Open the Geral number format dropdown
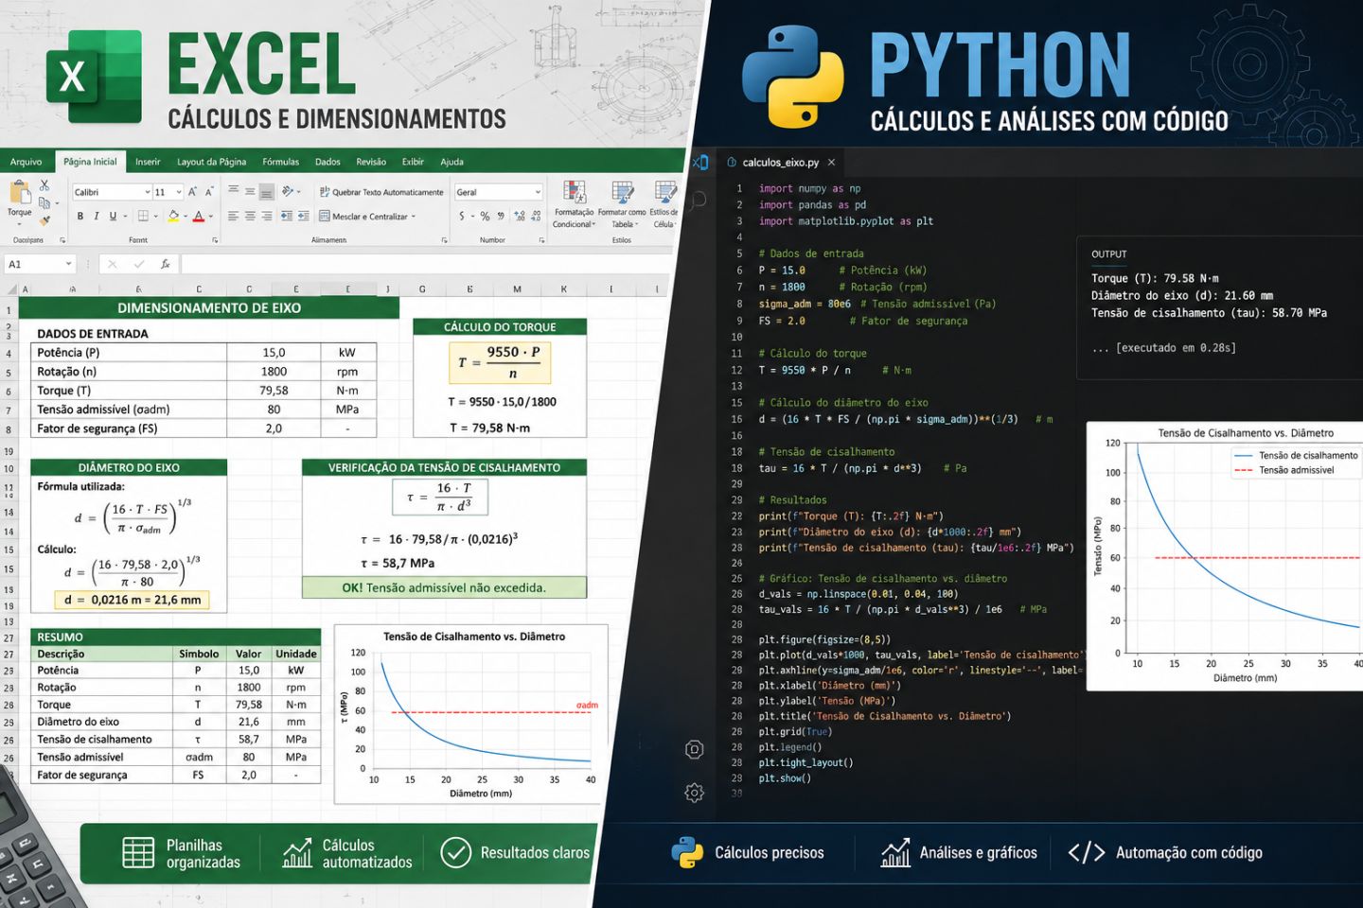Viewport: 1363px width, 908px height. (x=538, y=192)
